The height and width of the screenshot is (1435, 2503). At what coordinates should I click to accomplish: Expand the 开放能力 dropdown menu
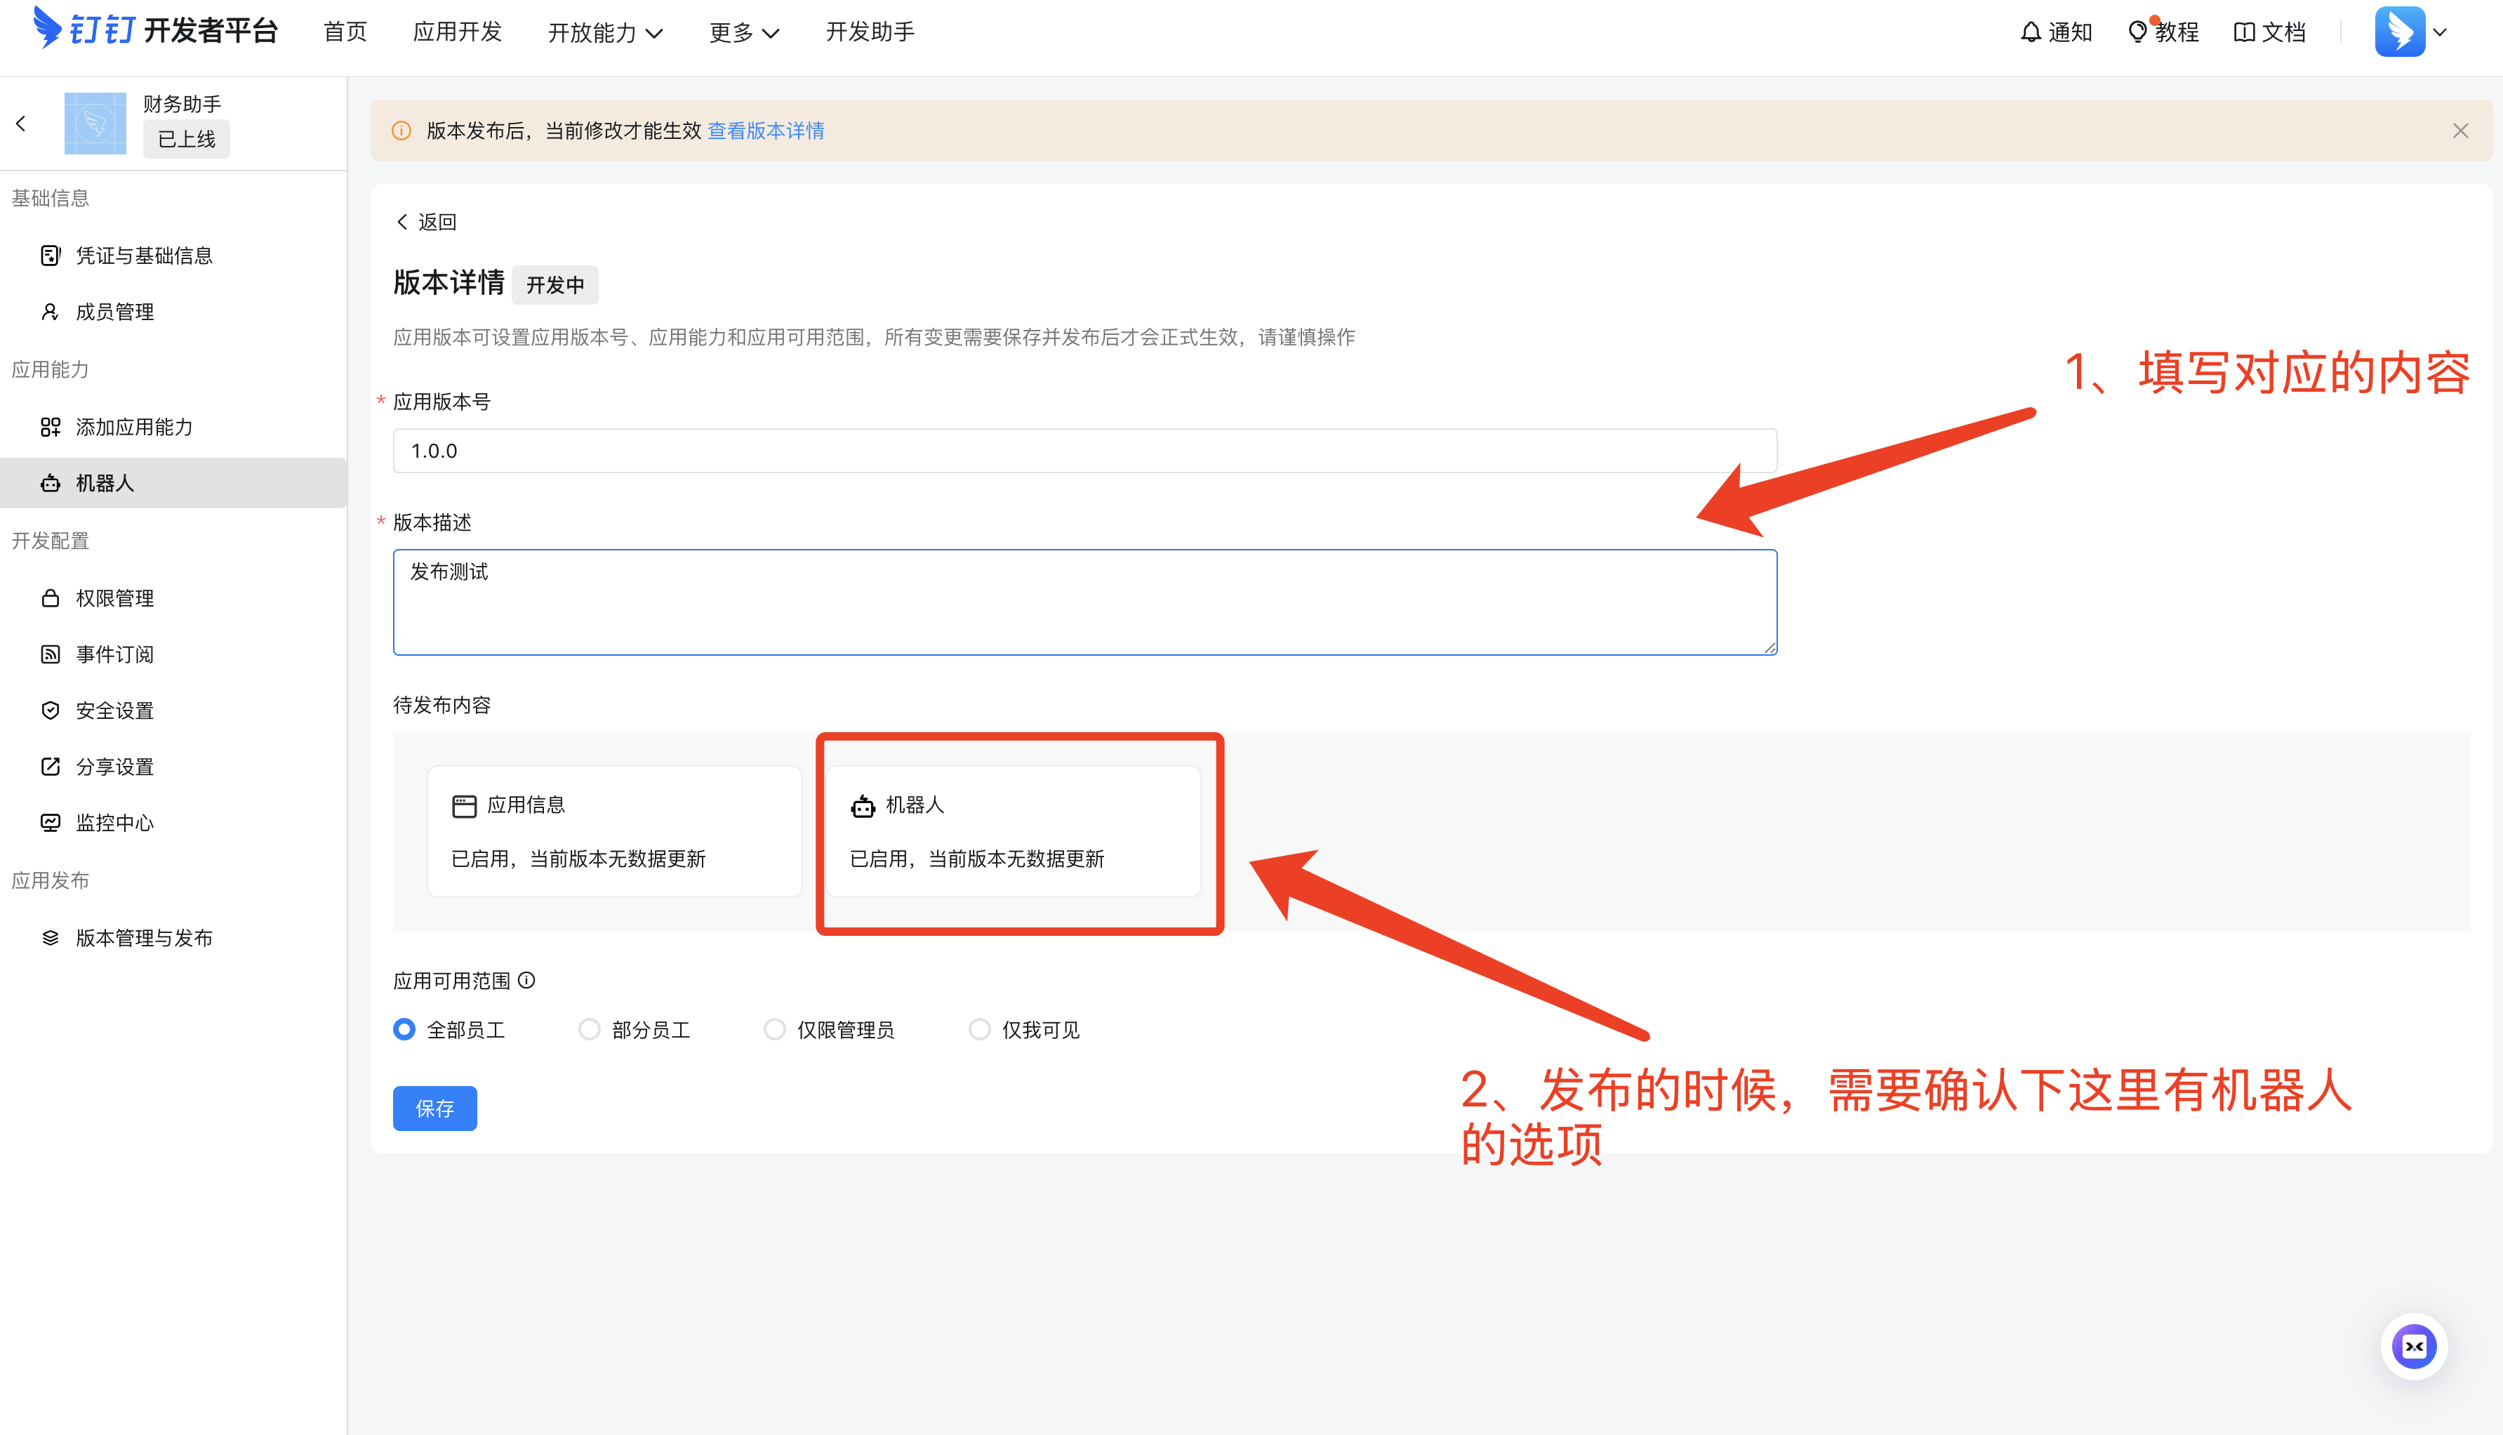pos(605,32)
